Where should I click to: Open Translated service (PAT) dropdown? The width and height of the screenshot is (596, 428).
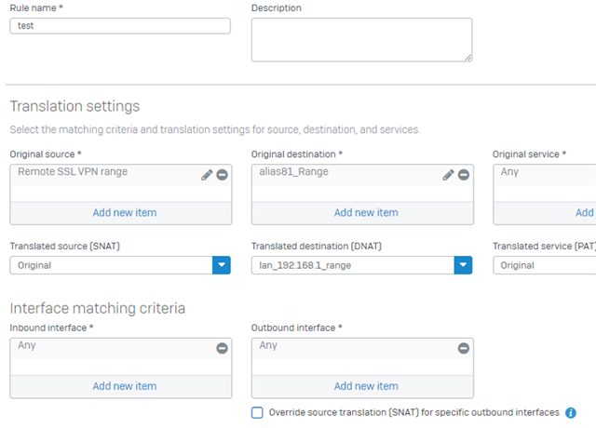coord(544,265)
